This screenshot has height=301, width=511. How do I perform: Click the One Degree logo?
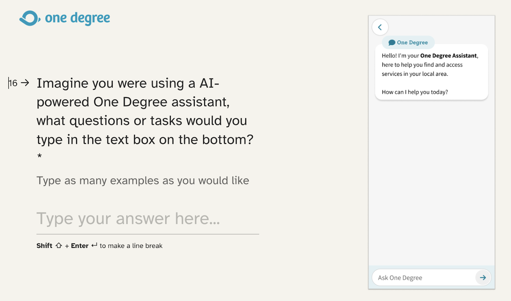click(65, 18)
